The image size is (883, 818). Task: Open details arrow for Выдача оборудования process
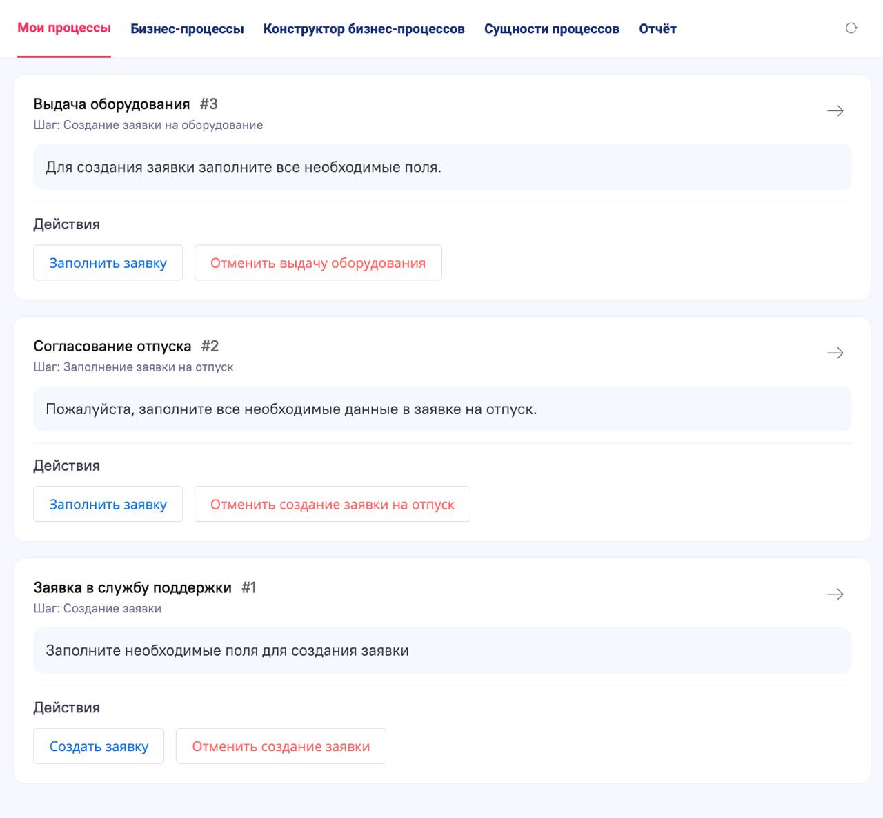pyautogui.click(x=835, y=110)
